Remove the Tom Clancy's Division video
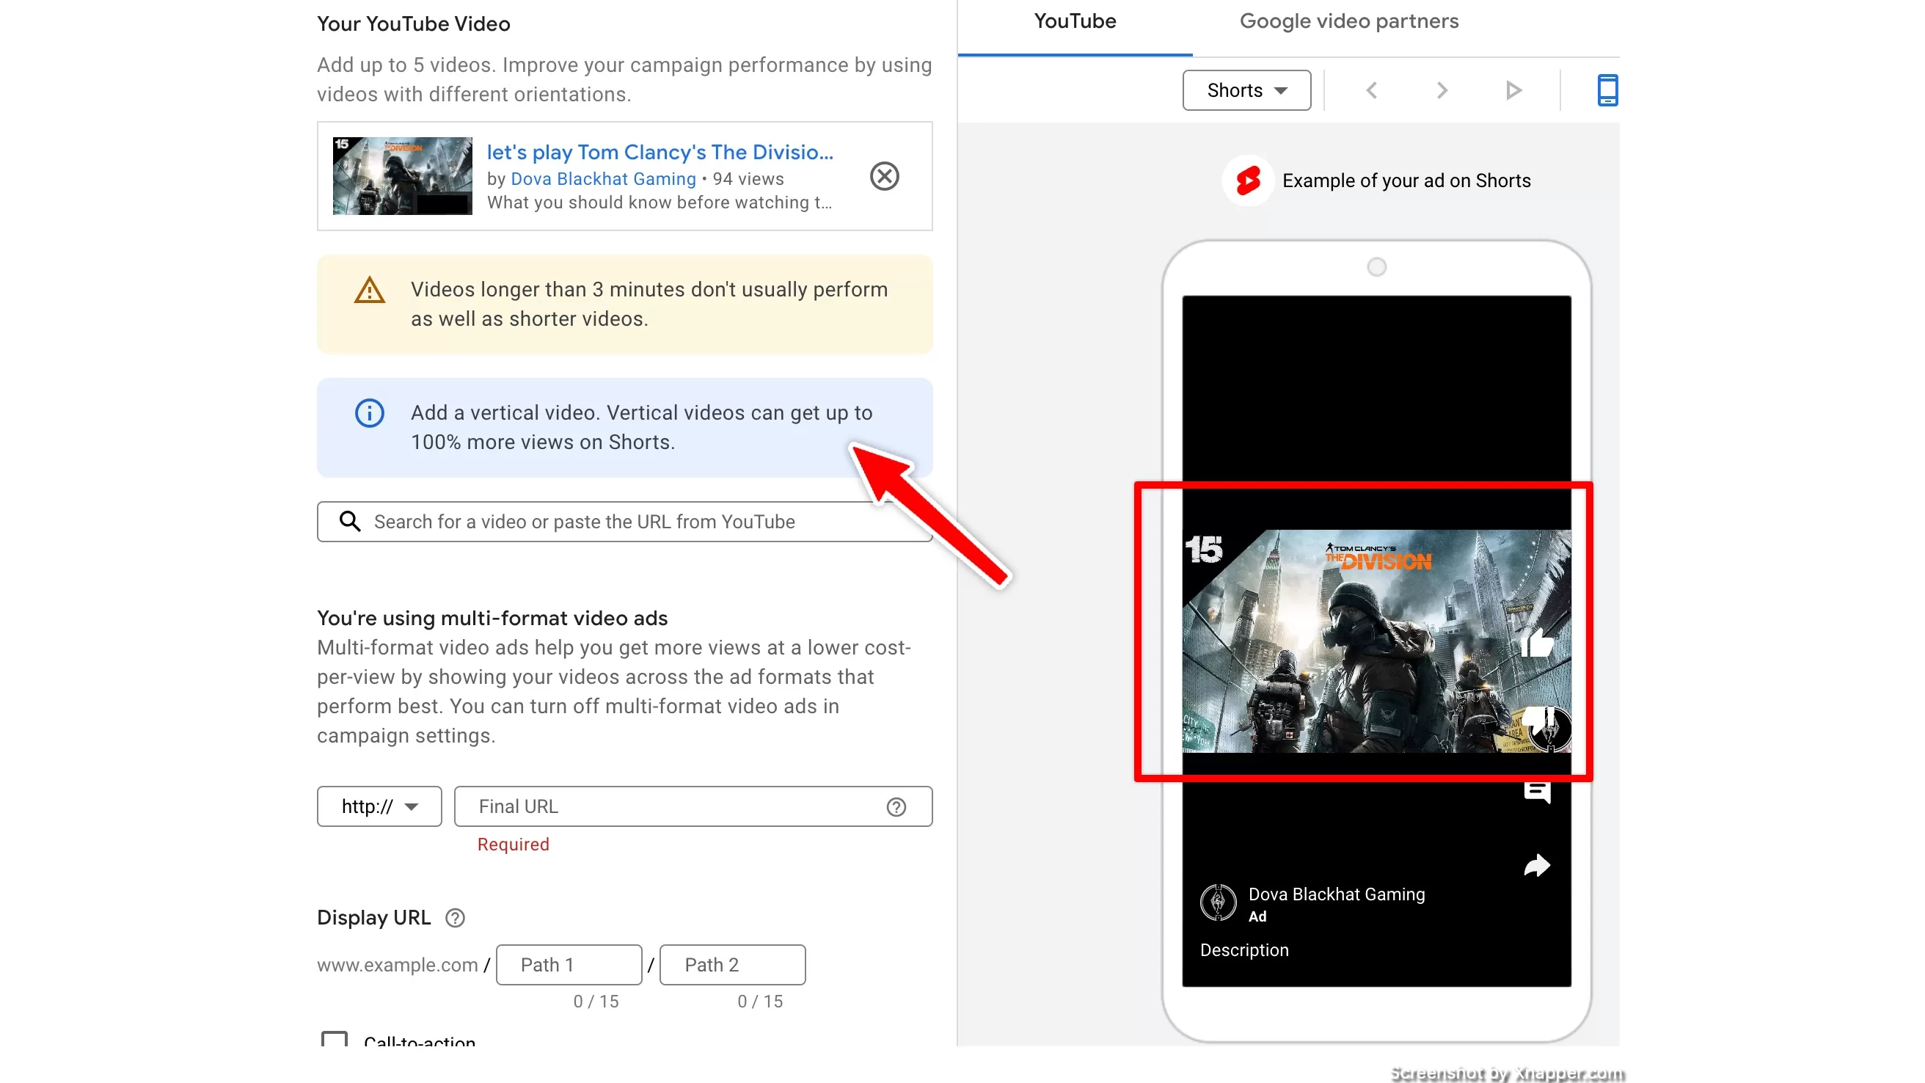This screenshot has width=1925, height=1083. tap(884, 176)
